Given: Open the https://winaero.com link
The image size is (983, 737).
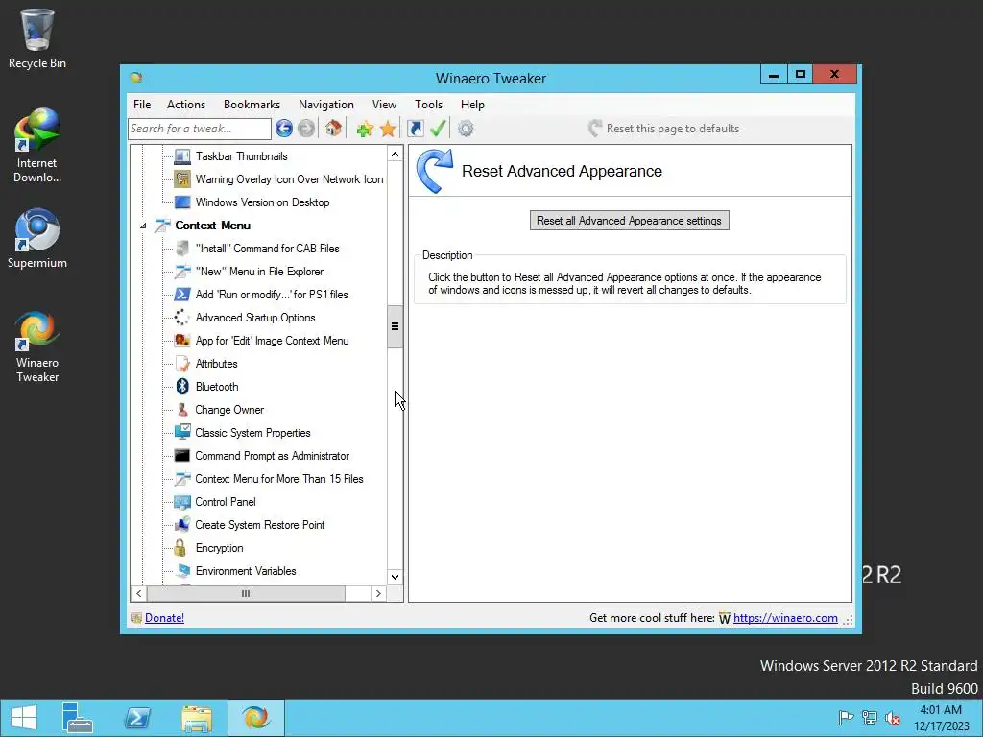Looking at the screenshot, I should pyautogui.click(x=785, y=618).
